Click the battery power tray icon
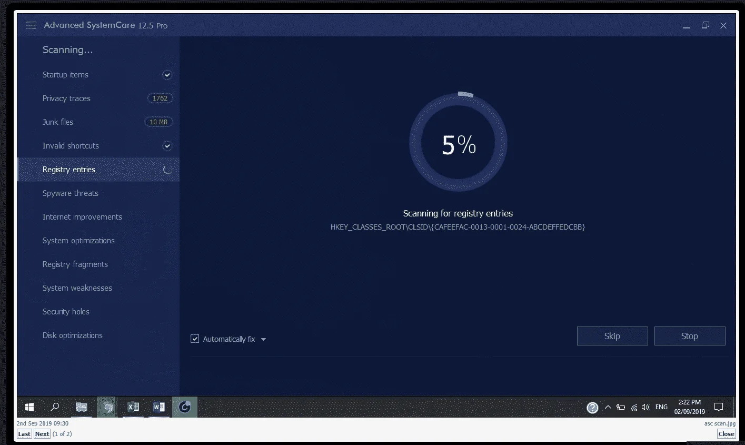The image size is (745, 445). [x=621, y=407]
